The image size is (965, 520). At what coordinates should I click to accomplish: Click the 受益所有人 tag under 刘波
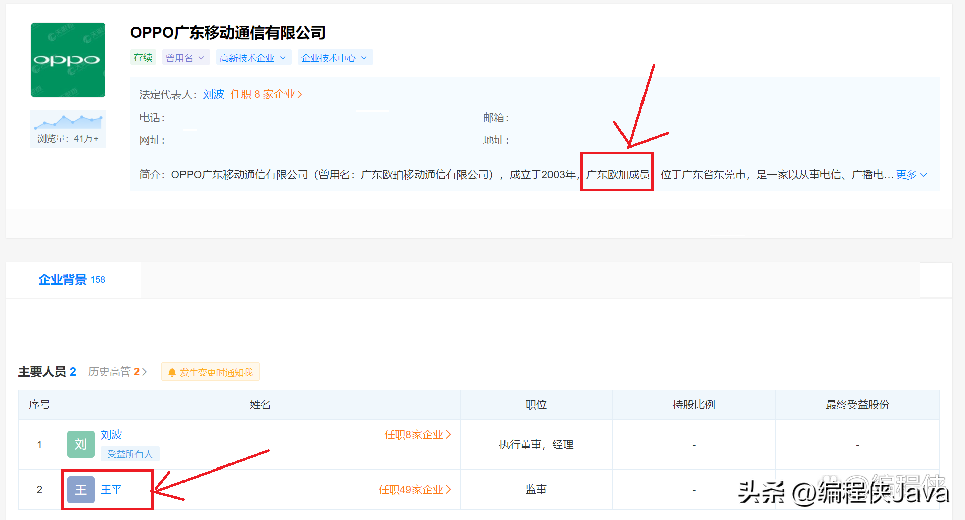130,454
